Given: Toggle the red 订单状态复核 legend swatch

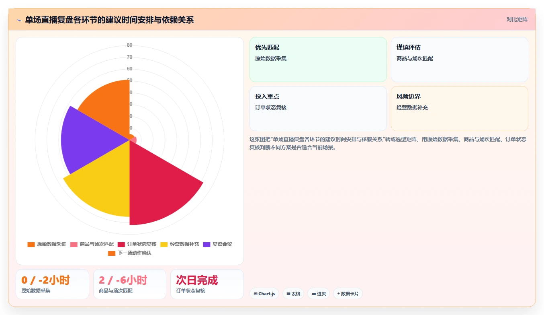Looking at the screenshot, I should [x=121, y=244].
